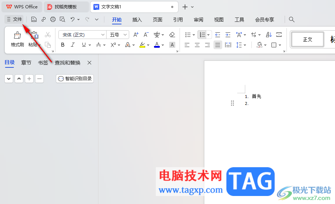Screen dimensions: 335x204
Task: Open the 章节 navigation tab
Action: (26, 63)
